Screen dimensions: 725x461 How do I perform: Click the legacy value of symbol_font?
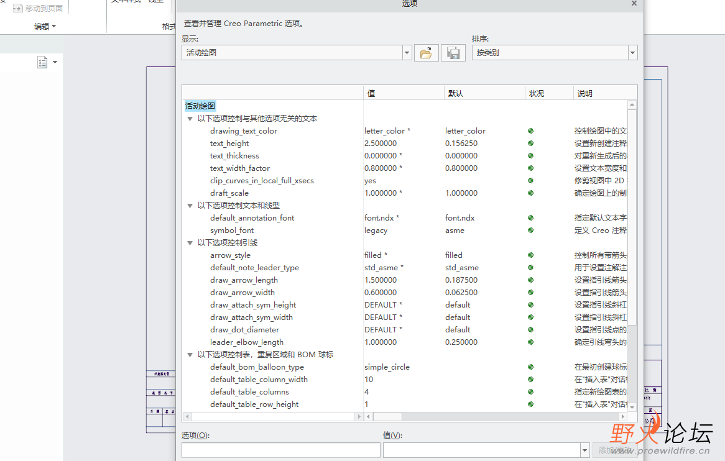tap(376, 230)
